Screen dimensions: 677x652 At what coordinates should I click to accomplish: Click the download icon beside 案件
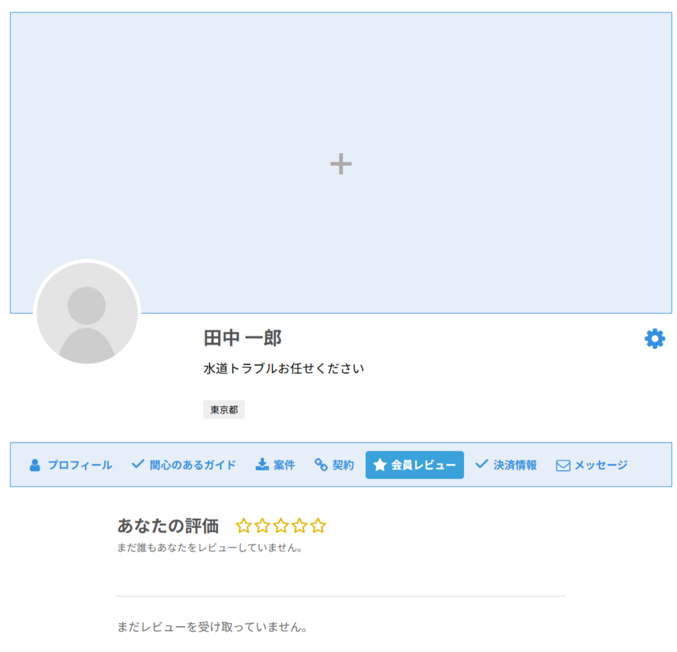click(x=262, y=464)
